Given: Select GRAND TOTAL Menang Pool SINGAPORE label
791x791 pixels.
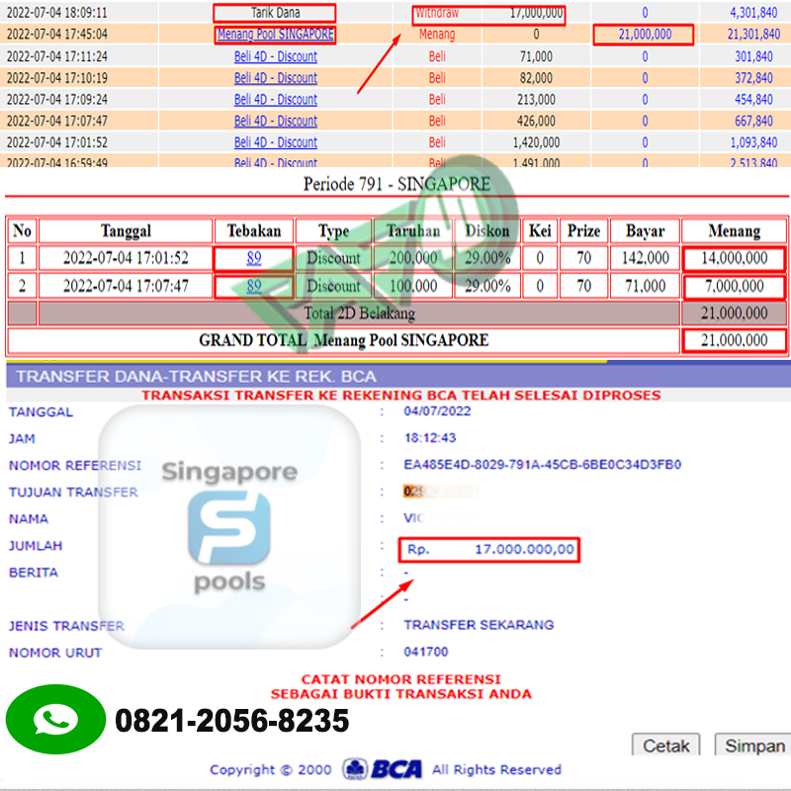Looking at the screenshot, I should [343, 340].
